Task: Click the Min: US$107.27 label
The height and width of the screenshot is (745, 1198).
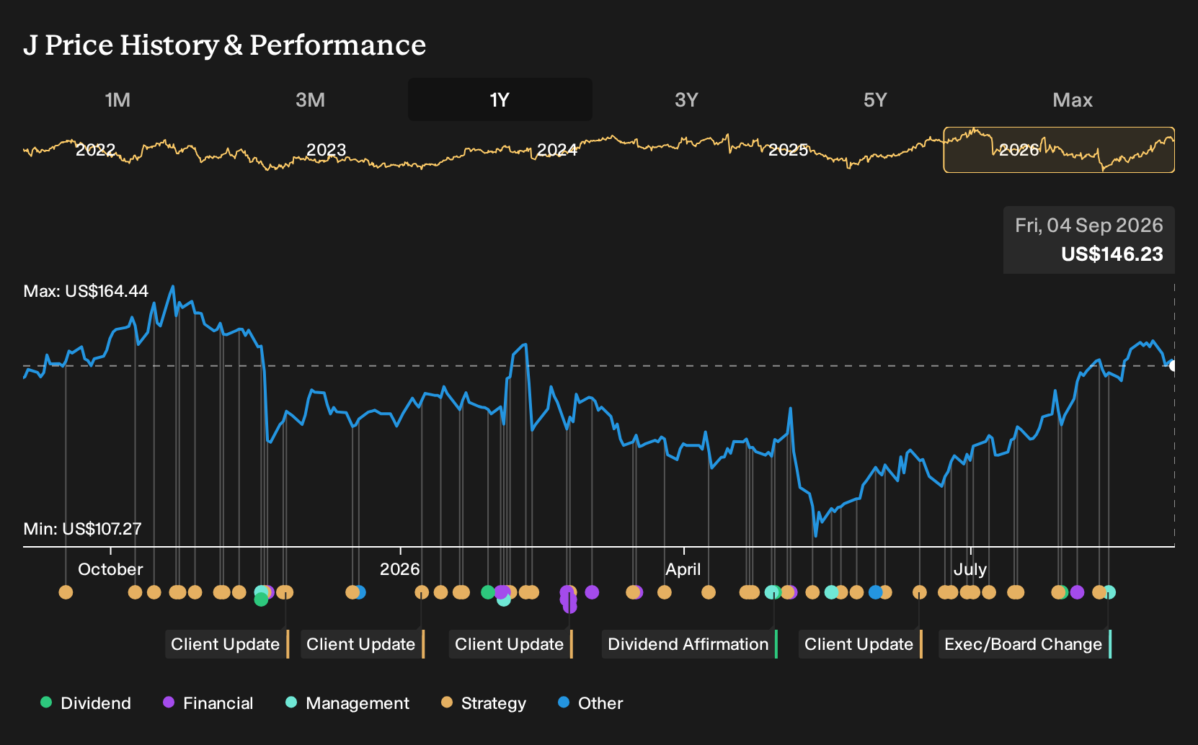Action: tap(82, 529)
